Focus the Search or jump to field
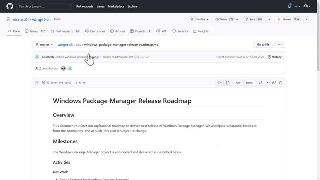The image size is (320, 180). 45,6
